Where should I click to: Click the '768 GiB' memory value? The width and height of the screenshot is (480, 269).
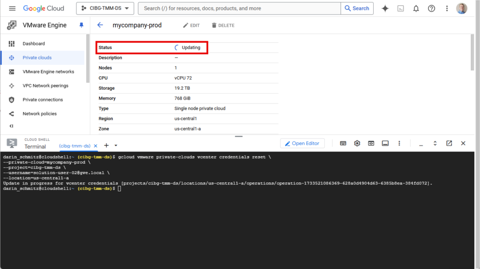point(182,98)
